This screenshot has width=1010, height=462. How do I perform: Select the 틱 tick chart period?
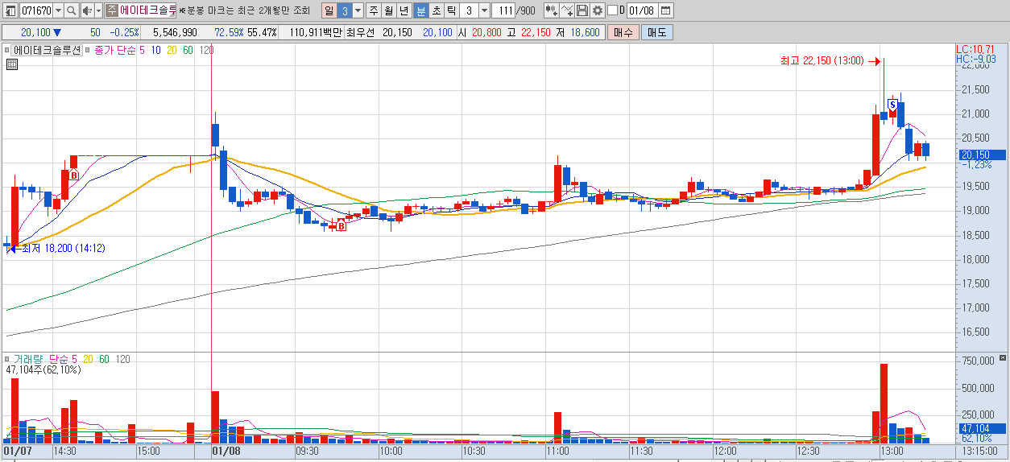[451, 10]
